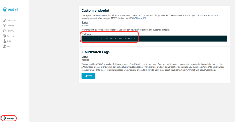235x122 pixels.
Task: Click the Security lock icon
Action: pos(4,36)
